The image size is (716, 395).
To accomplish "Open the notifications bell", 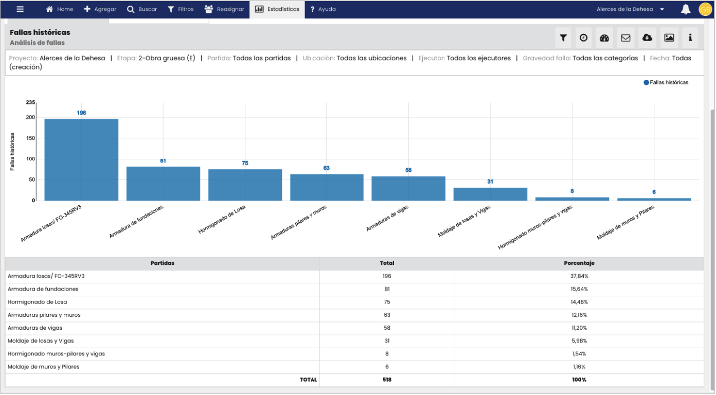I will 685,9.
